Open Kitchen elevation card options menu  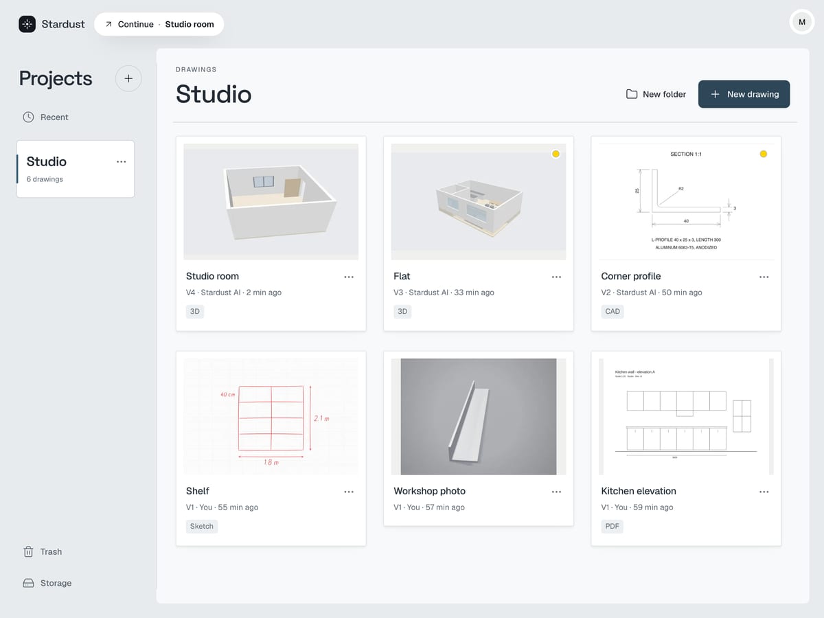click(764, 492)
